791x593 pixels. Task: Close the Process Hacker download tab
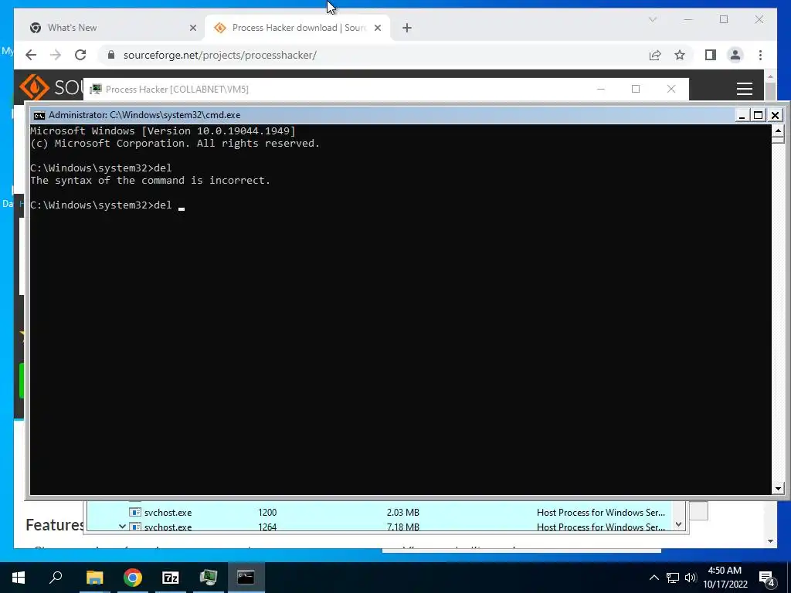(x=377, y=28)
